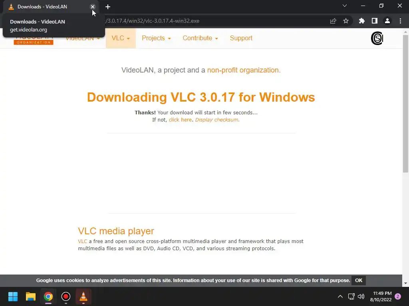Click the 'click here' download link
Image resolution: width=409 pixels, height=306 pixels.
(x=180, y=120)
